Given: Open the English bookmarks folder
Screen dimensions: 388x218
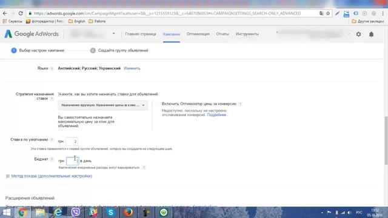Looking at the screenshot, I should pyautogui.click(x=77, y=21).
